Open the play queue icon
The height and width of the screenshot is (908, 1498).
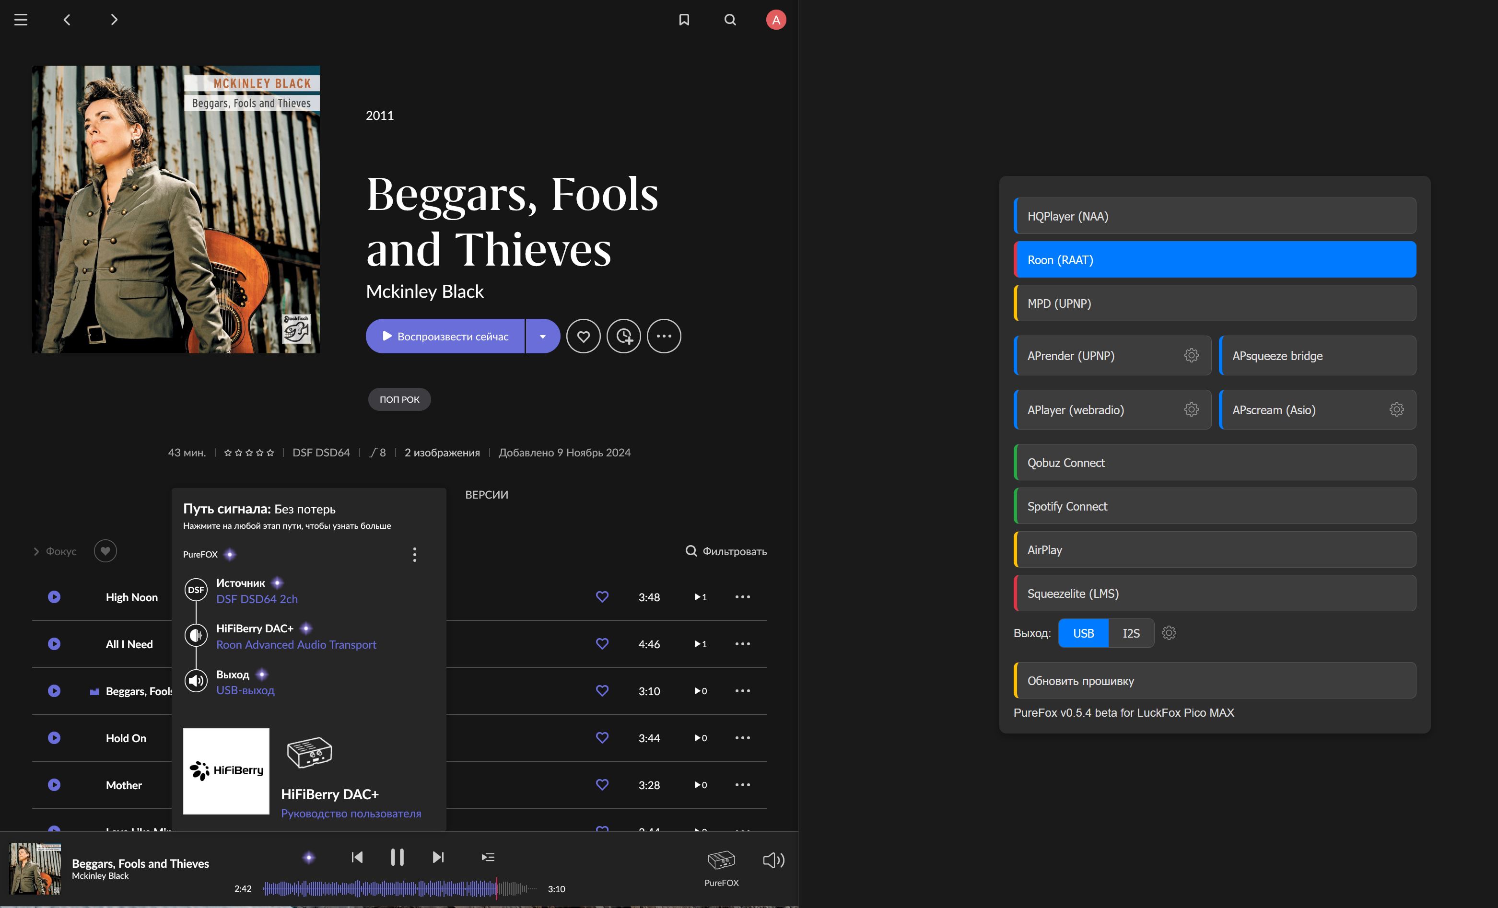pos(488,858)
